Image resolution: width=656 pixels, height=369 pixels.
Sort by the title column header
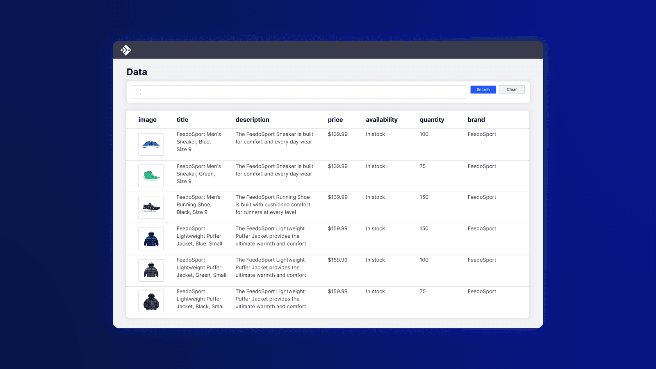tap(182, 120)
